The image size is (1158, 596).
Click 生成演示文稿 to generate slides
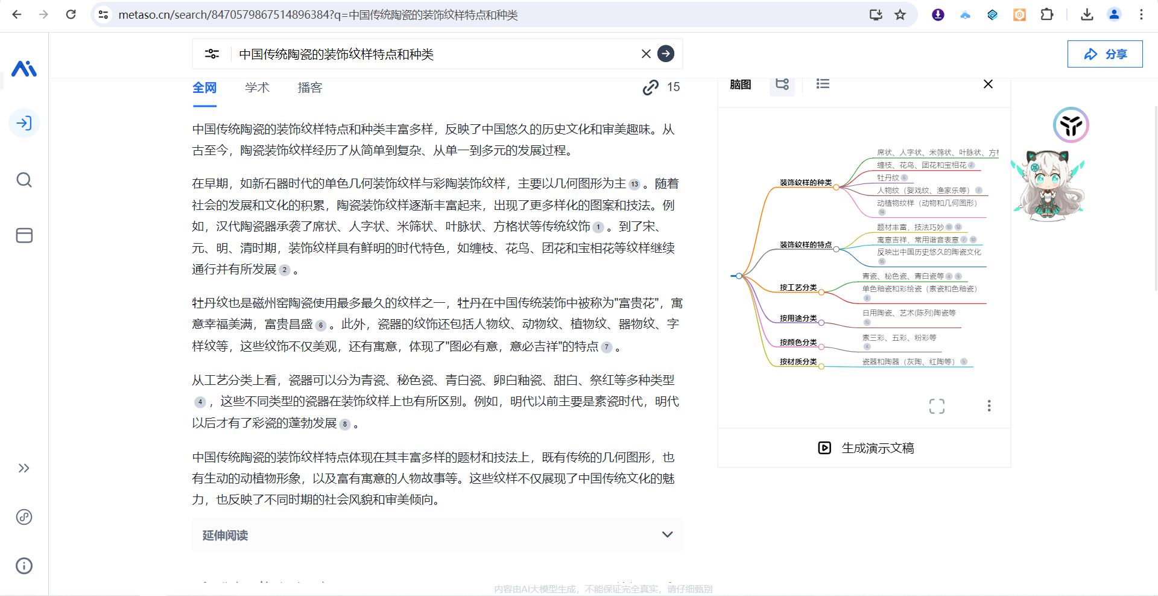pos(866,448)
